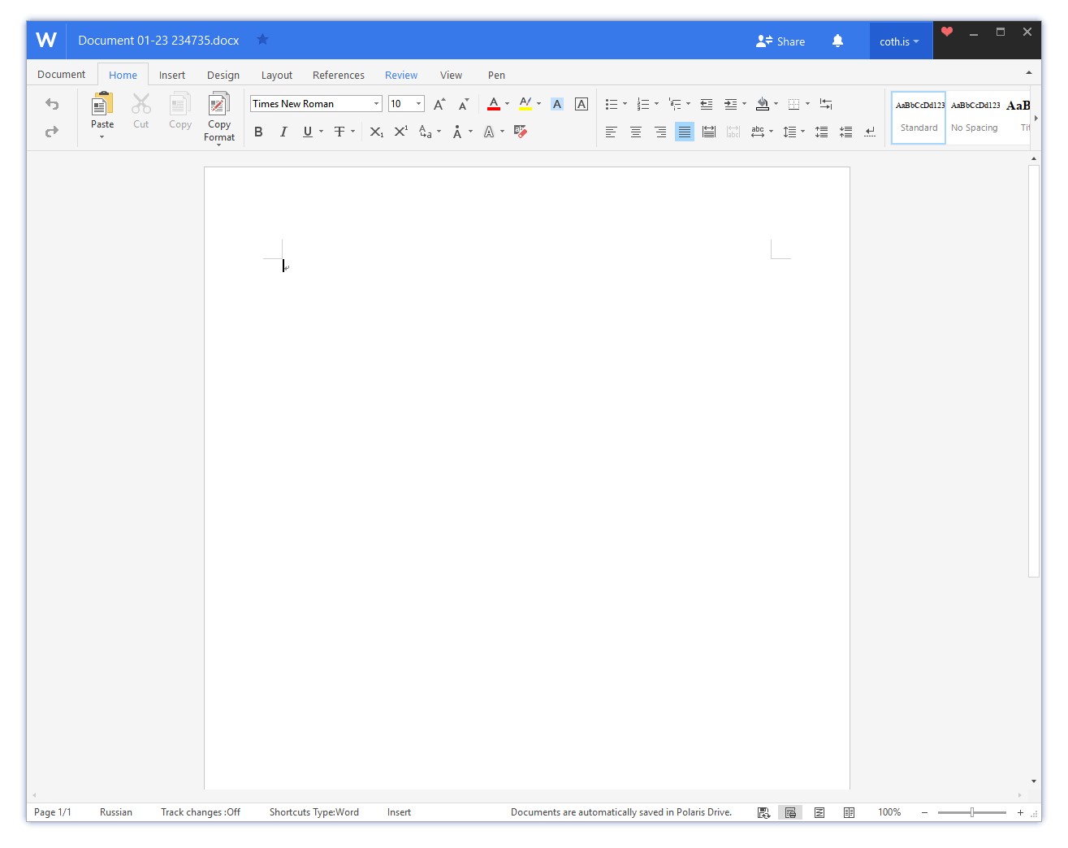Click the zoom slider handle

point(972,812)
